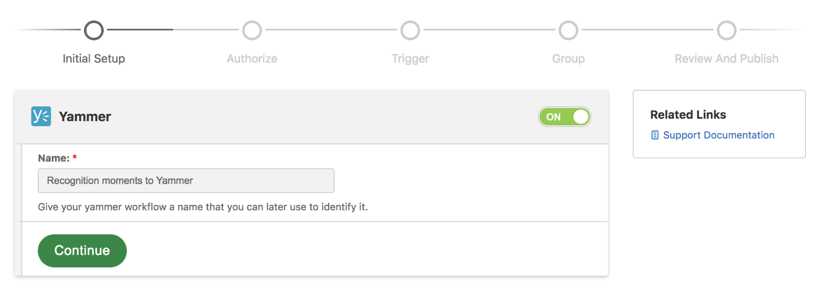Jump to the Authorize step circle
Image resolution: width=818 pixels, height=302 pixels.
click(x=252, y=30)
